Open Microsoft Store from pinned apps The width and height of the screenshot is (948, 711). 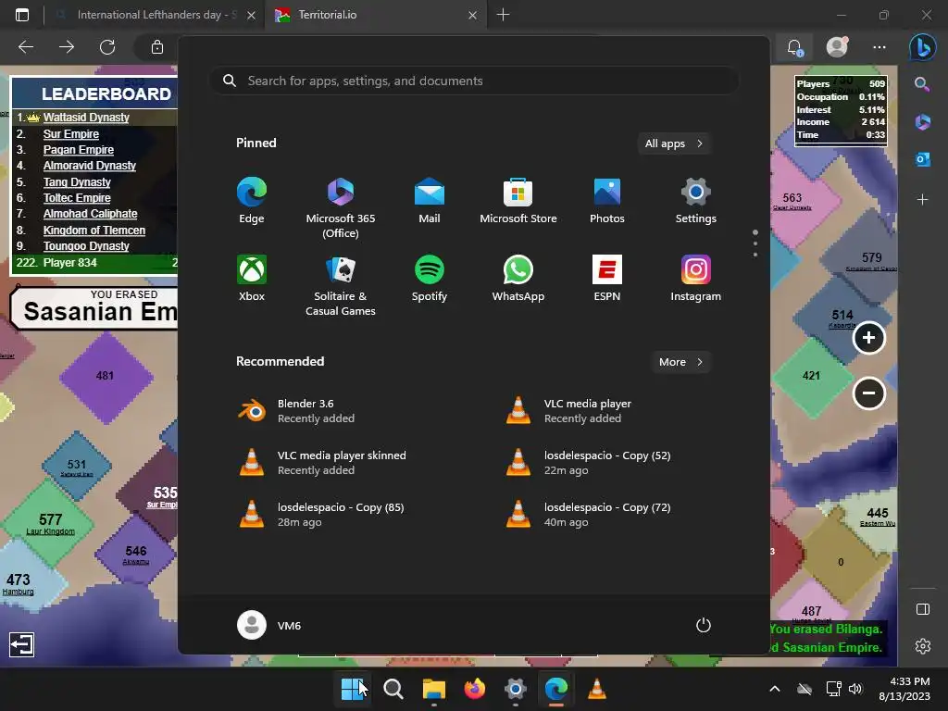pos(518,201)
